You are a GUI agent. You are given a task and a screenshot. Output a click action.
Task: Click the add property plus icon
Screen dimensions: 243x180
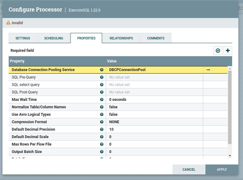228,51
